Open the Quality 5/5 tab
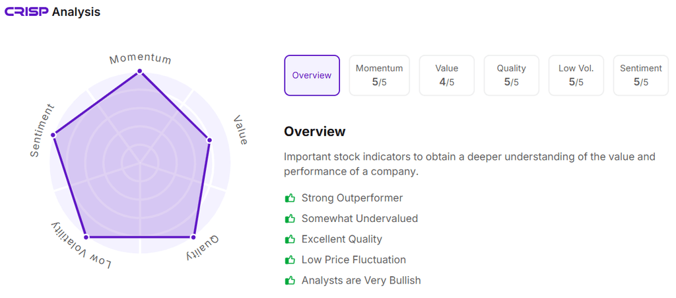Image resolution: width=676 pixels, height=298 pixels. (512, 75)
